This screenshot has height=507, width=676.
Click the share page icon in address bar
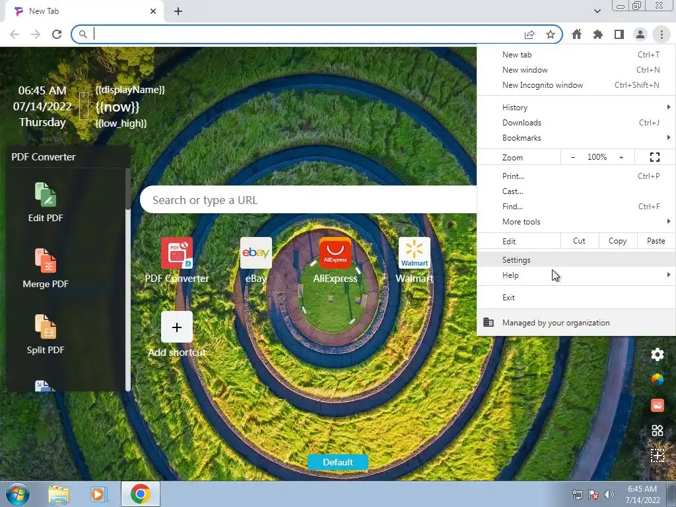tap(529, 34)
